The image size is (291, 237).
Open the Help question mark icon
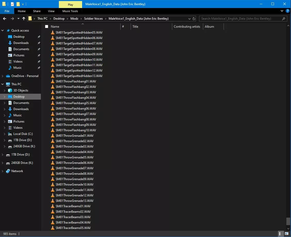click(x=287, y=11)
